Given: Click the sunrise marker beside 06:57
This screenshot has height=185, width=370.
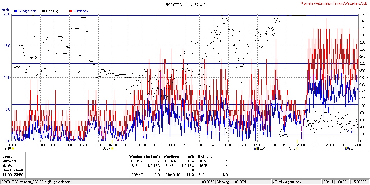Looking at the screenshot, I should coord(112,148).
